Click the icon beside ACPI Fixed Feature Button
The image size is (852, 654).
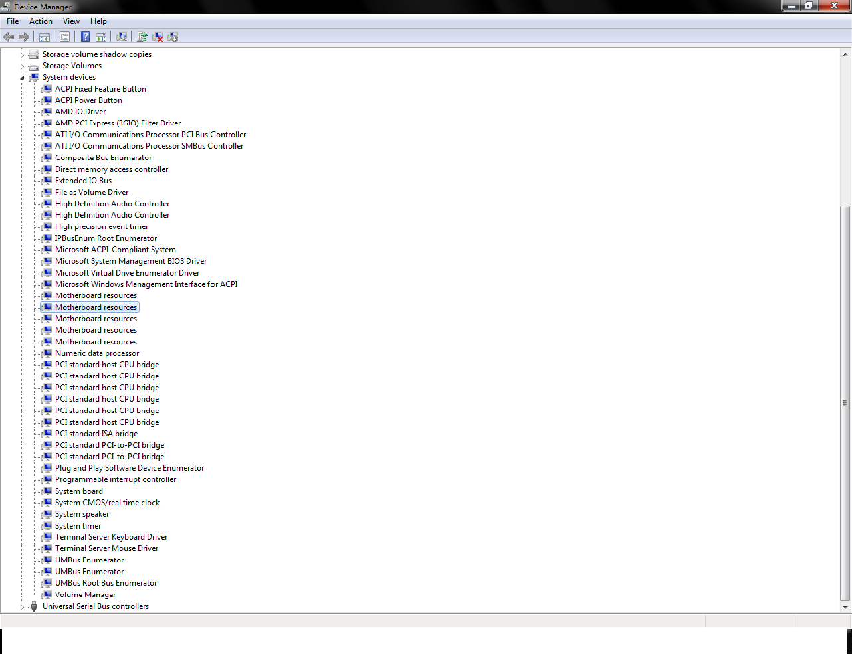click(47, 89)
